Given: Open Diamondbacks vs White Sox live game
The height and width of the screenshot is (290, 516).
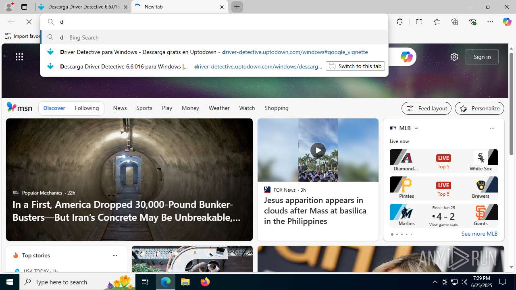Looking at the screenshot, I should coord(443,161).
